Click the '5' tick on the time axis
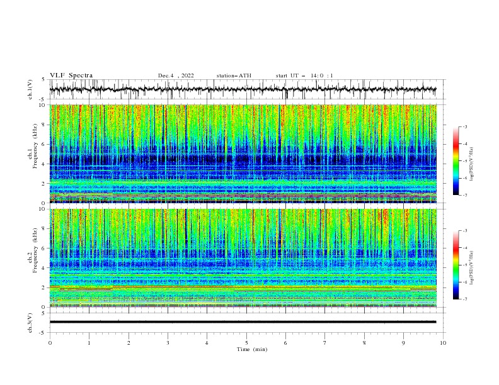The height and width of the screenshot is (385, 499). click(x=246, y=343)
